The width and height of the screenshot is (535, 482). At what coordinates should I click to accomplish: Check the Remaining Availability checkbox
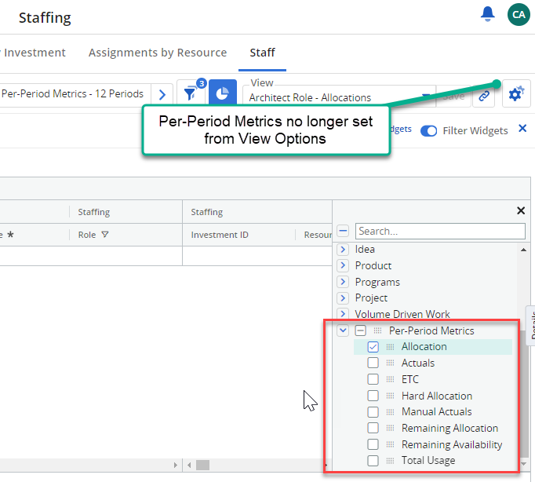(x=373, y=444)
